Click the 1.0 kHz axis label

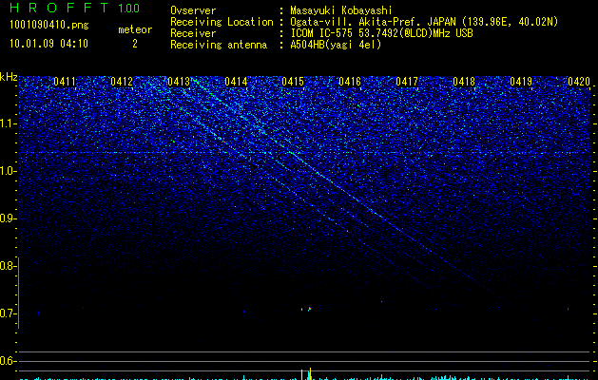tap(9, 171)
